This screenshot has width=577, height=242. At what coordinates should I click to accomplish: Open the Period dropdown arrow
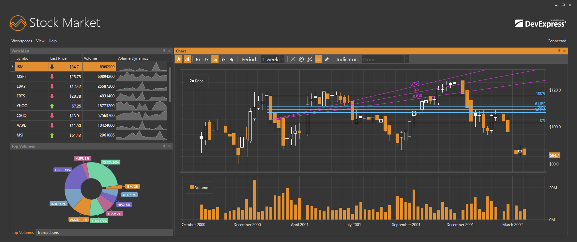coord(282,59)
